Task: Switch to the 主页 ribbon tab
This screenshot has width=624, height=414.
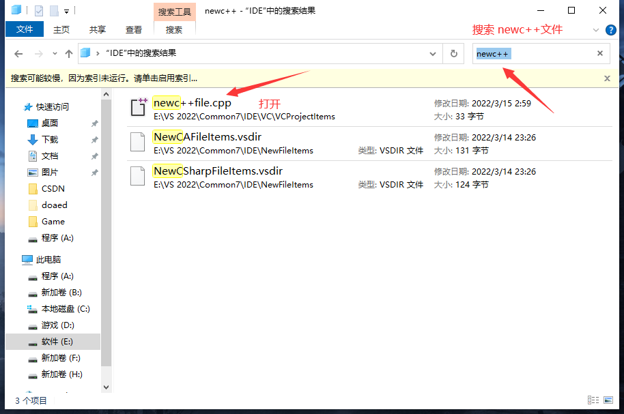Action: [x=61, y=30]
